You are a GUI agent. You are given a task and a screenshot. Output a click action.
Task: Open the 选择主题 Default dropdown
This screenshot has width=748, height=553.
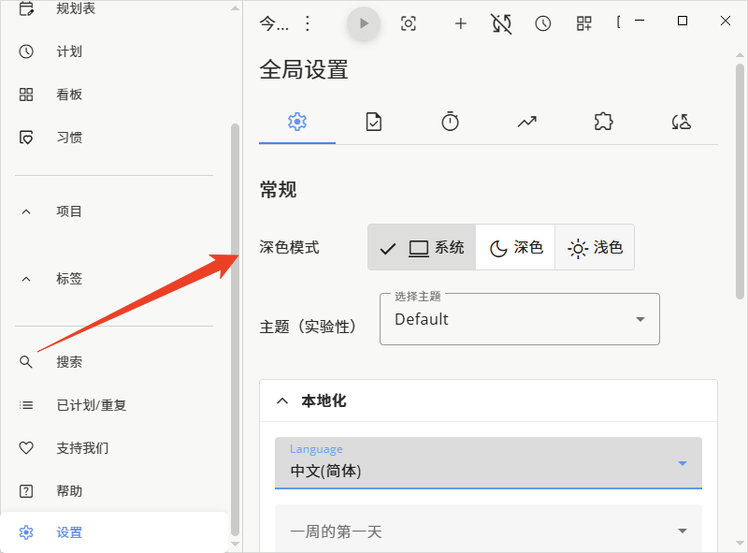click(519, 319)
